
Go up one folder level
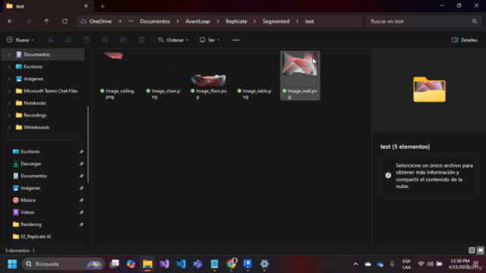(x=46, y=21)
